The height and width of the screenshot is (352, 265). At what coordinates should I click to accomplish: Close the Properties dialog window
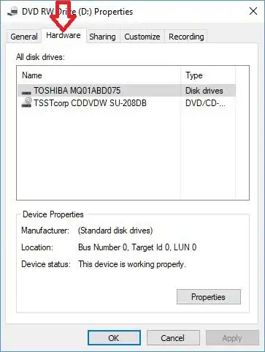tap(253, 11)
